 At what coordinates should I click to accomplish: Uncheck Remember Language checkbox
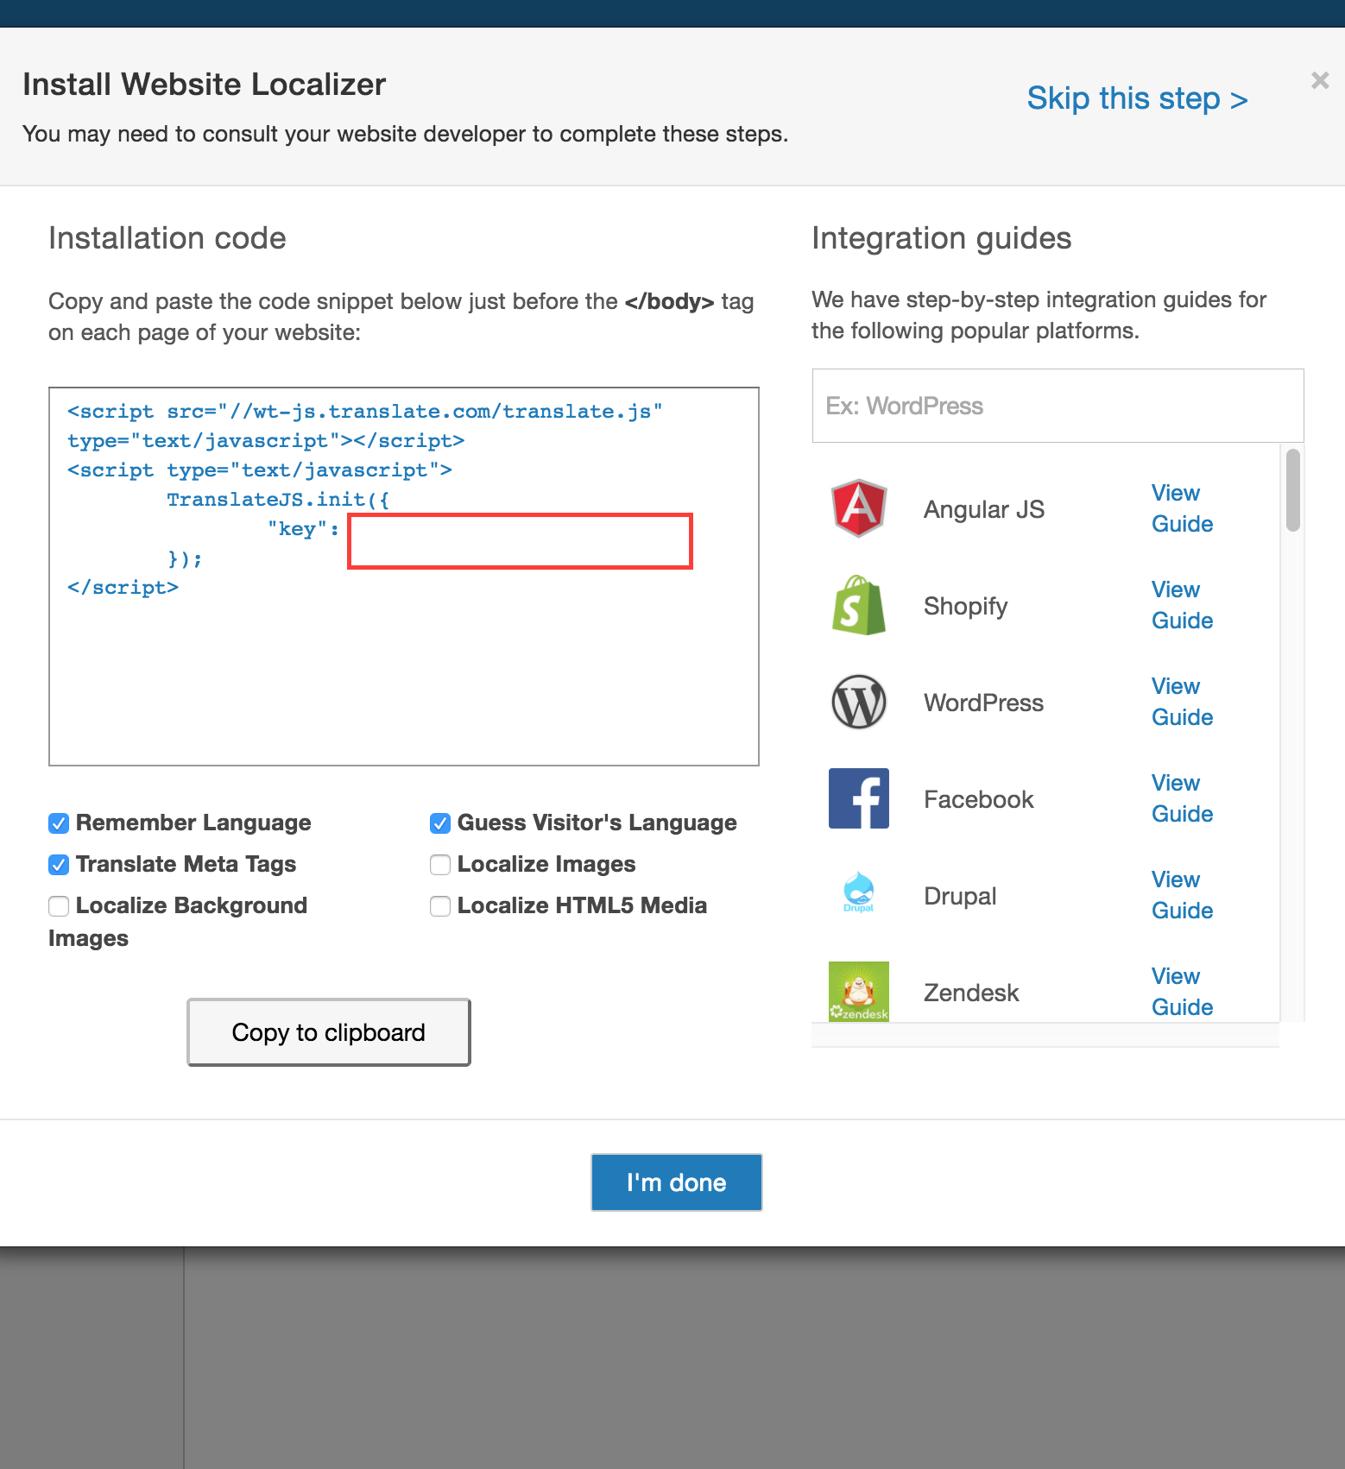[x=59, y=823]
